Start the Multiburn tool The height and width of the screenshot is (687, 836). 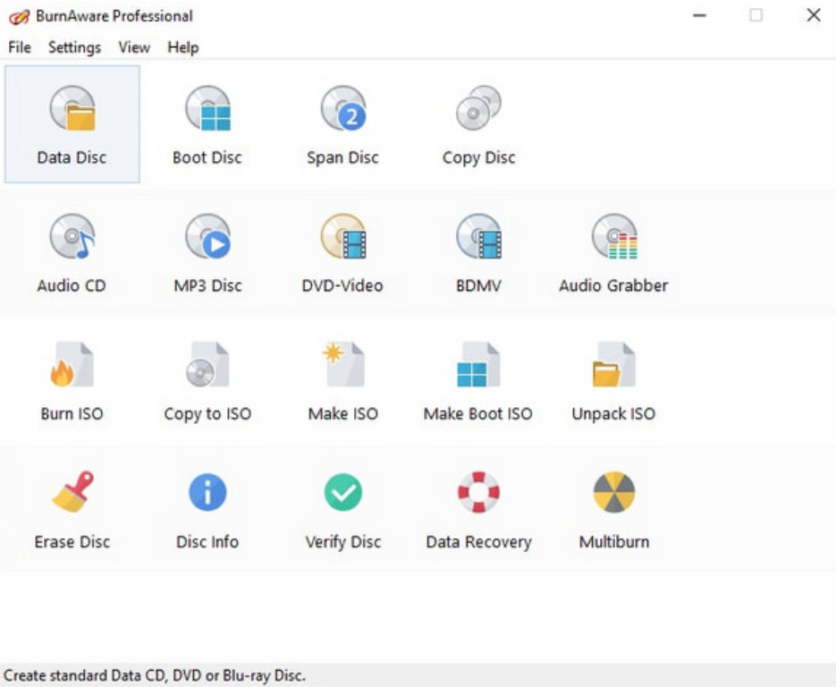[x=613, y=509]
